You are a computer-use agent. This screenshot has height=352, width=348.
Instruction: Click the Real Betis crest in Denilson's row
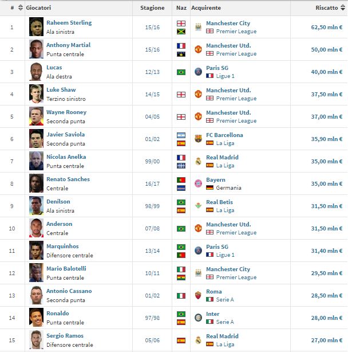[198, 206]
